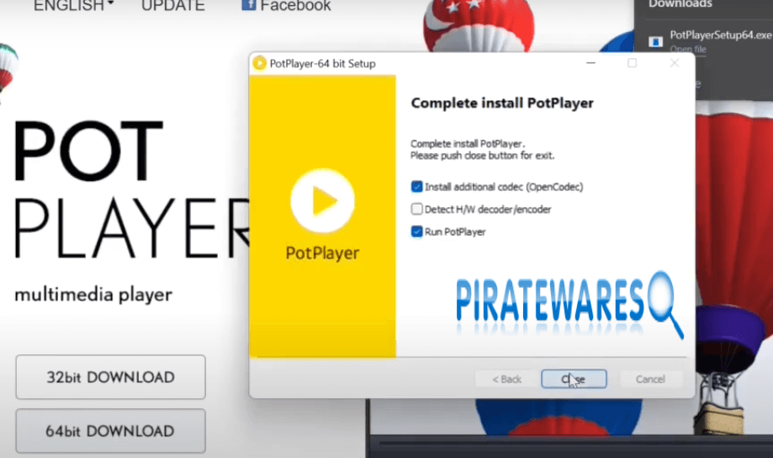Enable Detect H/W decoder/encoder checkbox
This screenshot has height=458, width=773.
click(x=417, y=209)
